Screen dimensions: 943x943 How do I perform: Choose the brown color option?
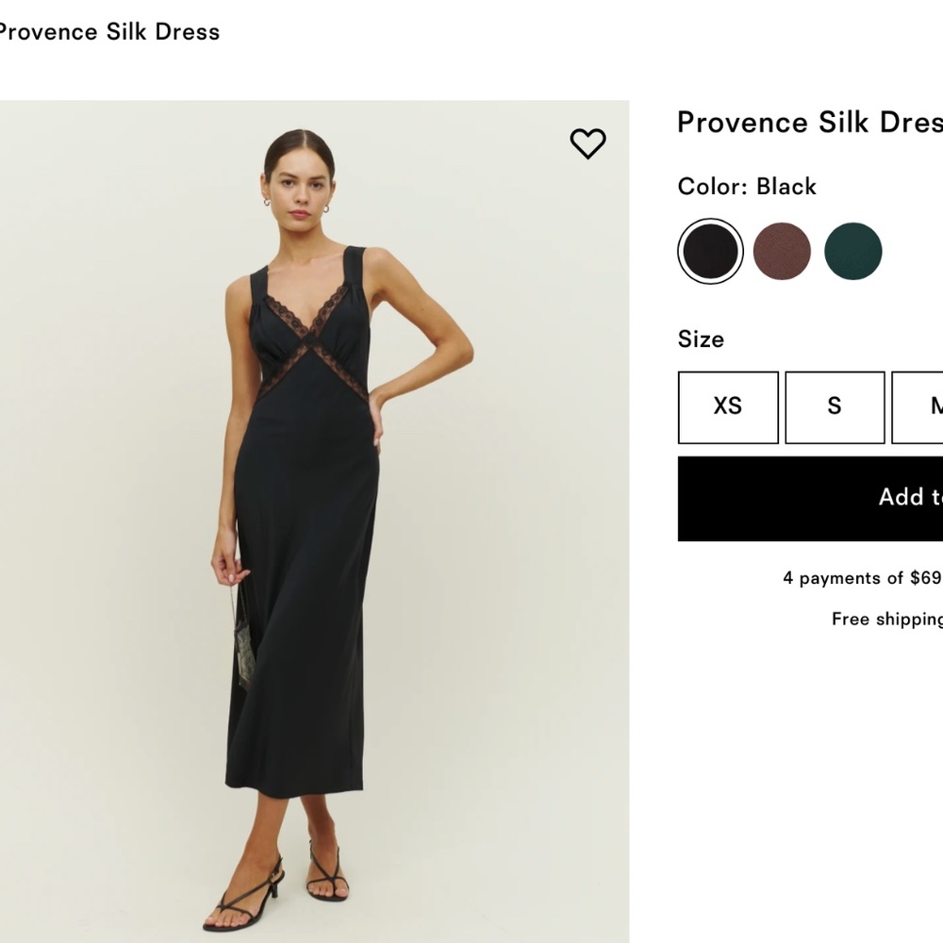781,251
